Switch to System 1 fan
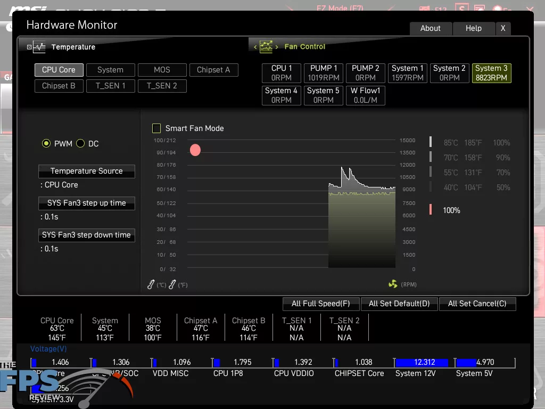Screen dimensions: 545x409 click(x=408, y=73)
